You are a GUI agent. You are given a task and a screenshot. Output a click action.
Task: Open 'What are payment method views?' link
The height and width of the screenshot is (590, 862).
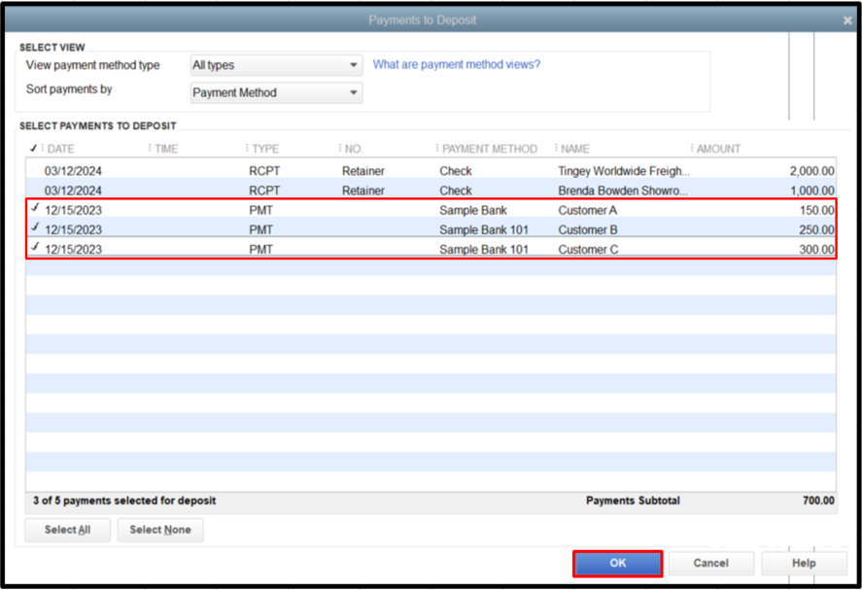457,64
